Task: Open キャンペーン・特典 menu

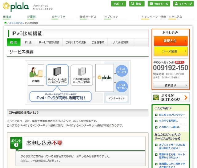Action: [154, 17]
